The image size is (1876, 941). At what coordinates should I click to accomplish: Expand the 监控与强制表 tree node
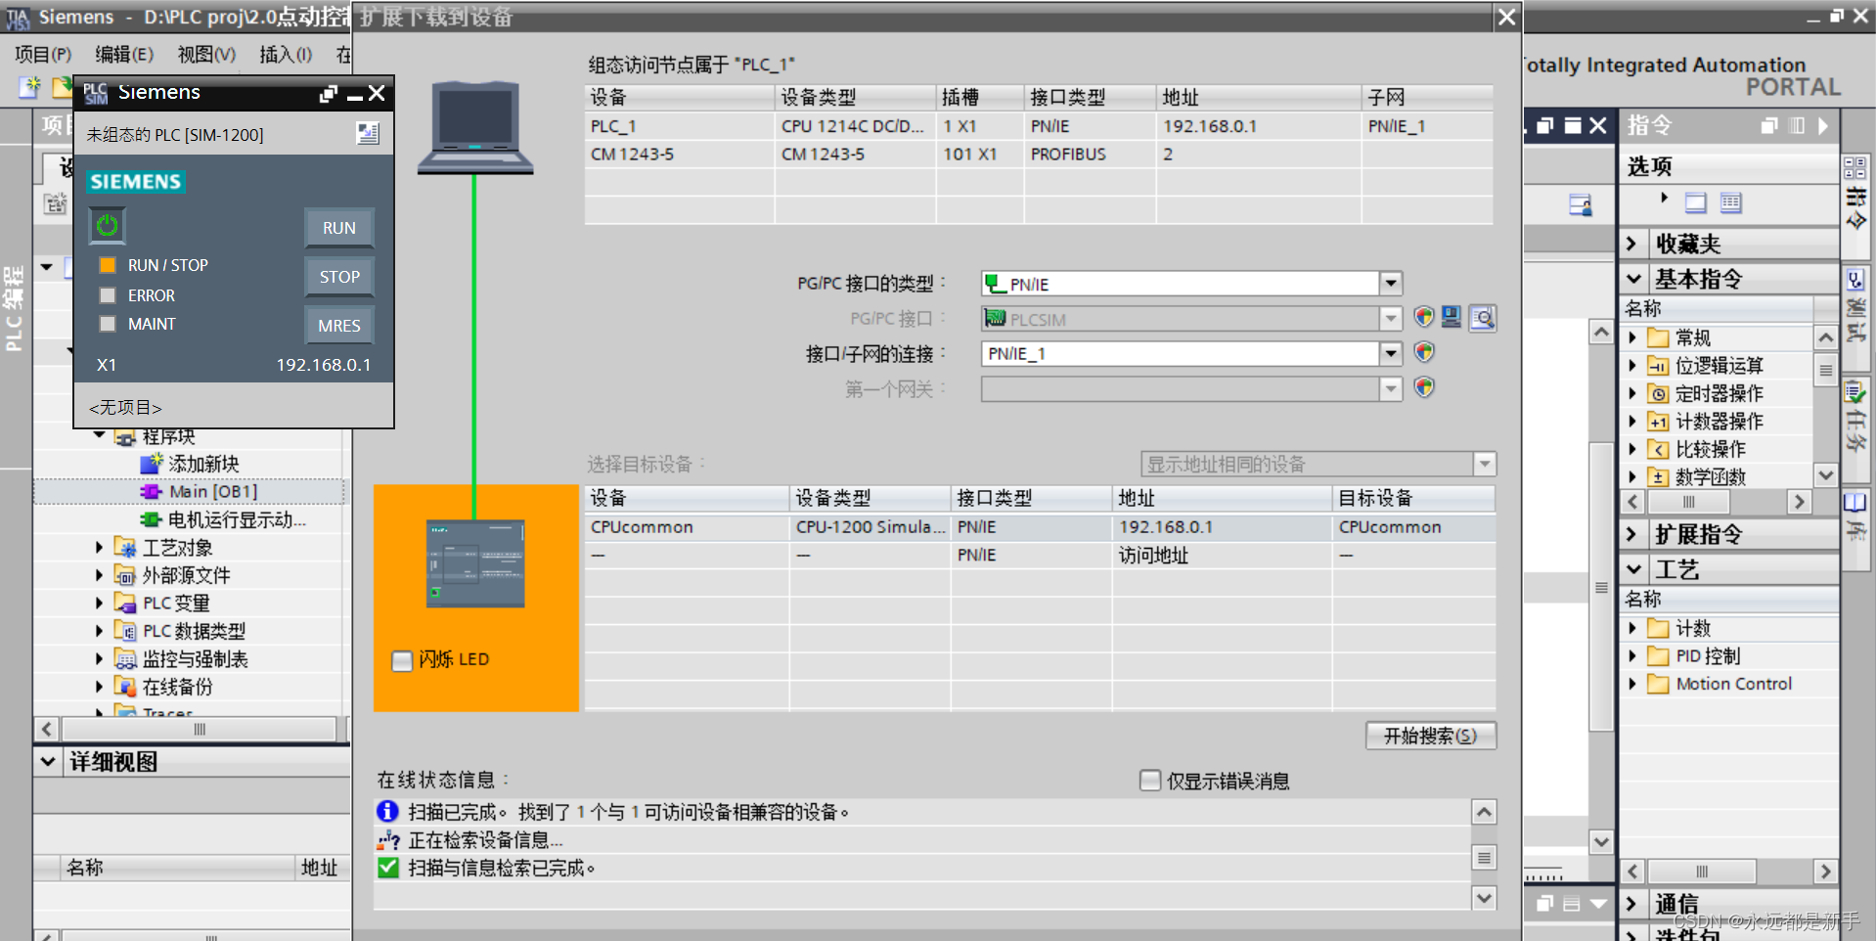click(x=100, y=659)
